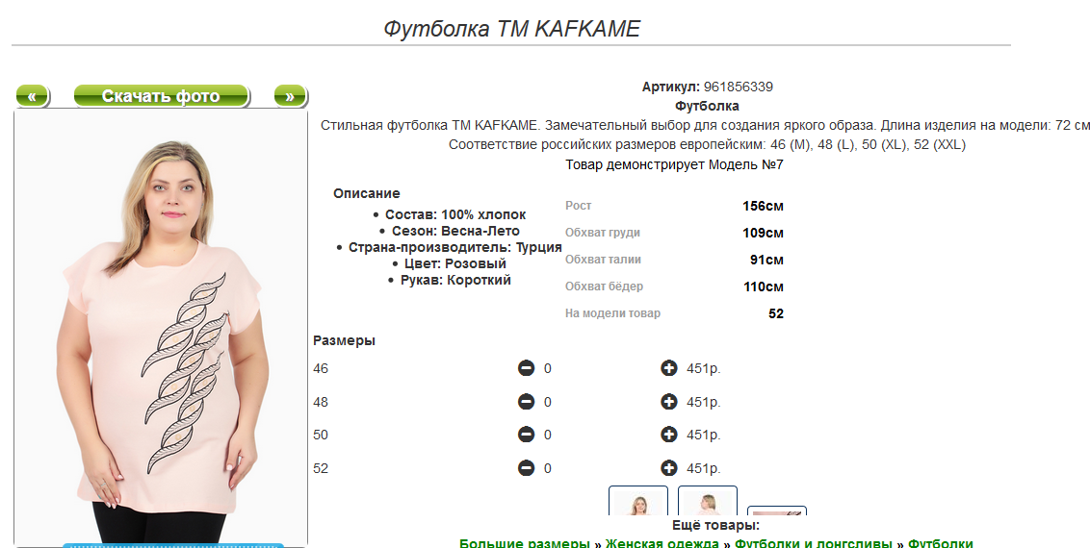Viewport: 1090px width, 548px height.
Task: Click the size label 50
Action: coord(321,435)
